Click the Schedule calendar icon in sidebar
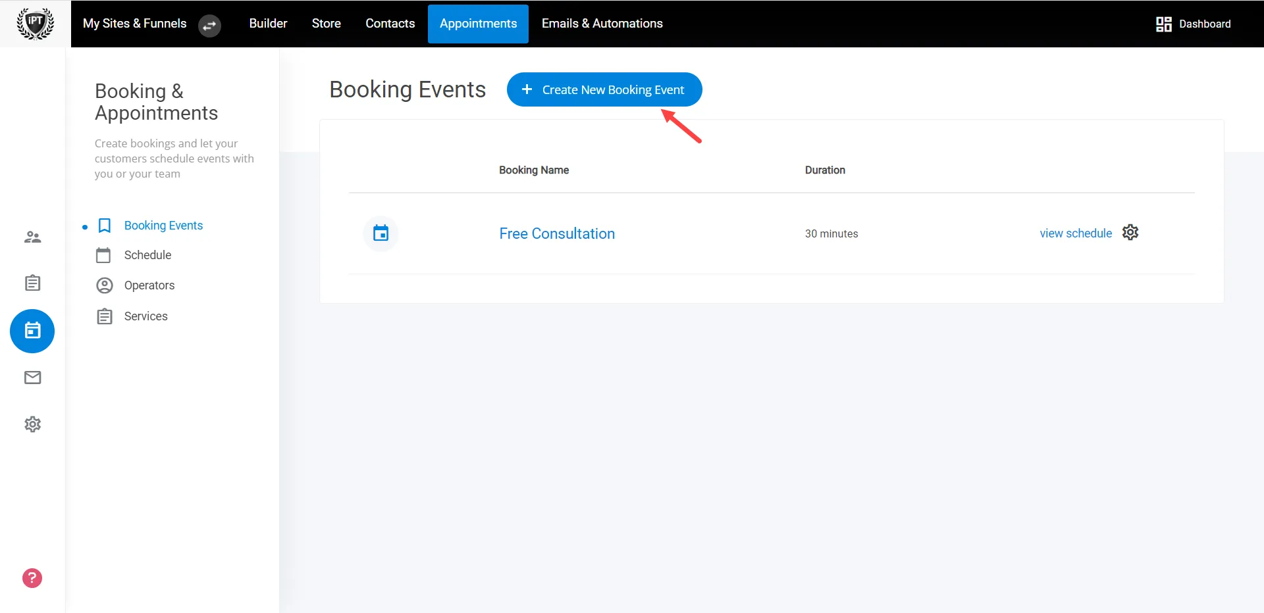Viewport: 1264px width, 613px height. [103, 255]
